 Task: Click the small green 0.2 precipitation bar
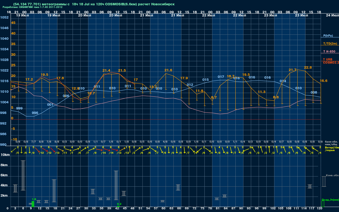click(x=118, y=206)
